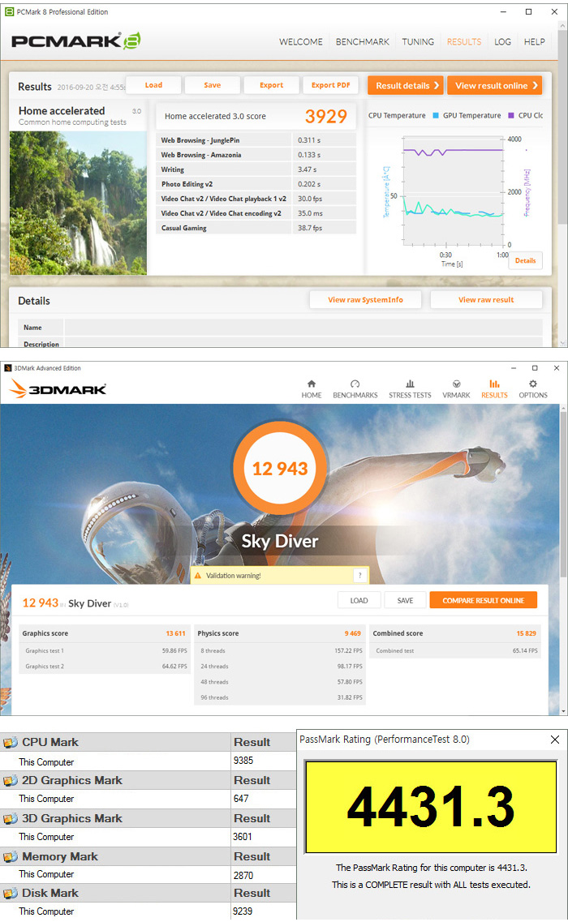Open the PCMark TUNING tab
The image size is (568, 922).
418,41
